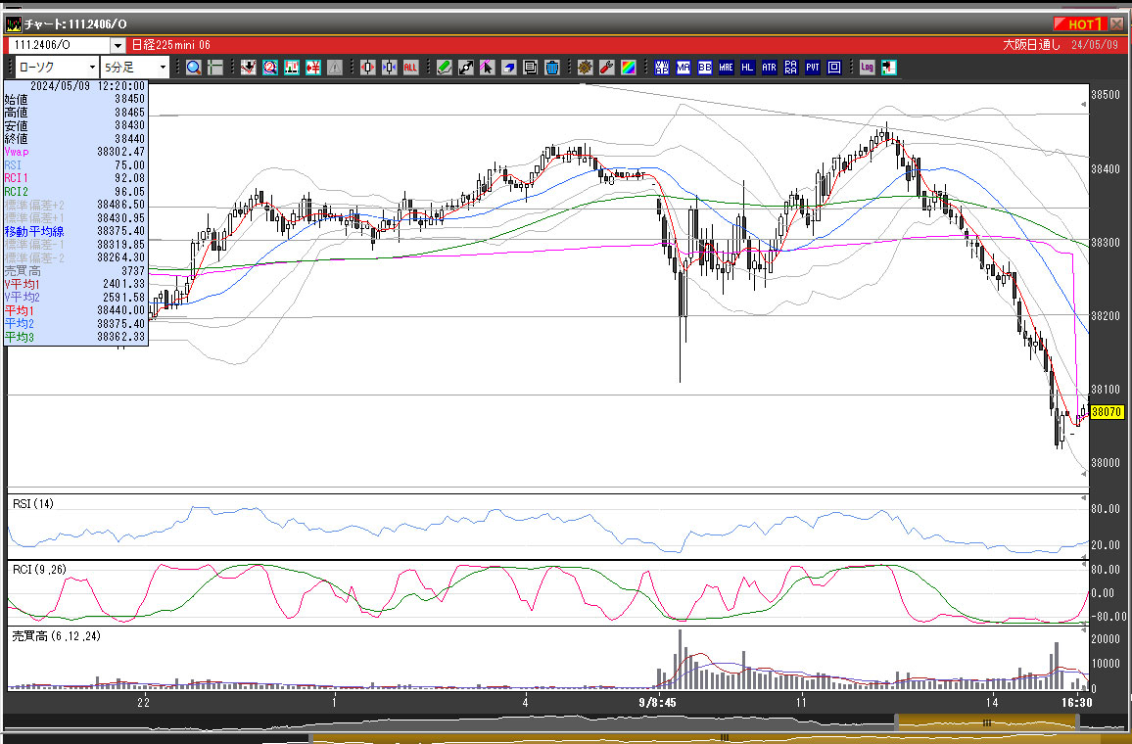Click the 16:30 time axis label

coord(1076,702)
